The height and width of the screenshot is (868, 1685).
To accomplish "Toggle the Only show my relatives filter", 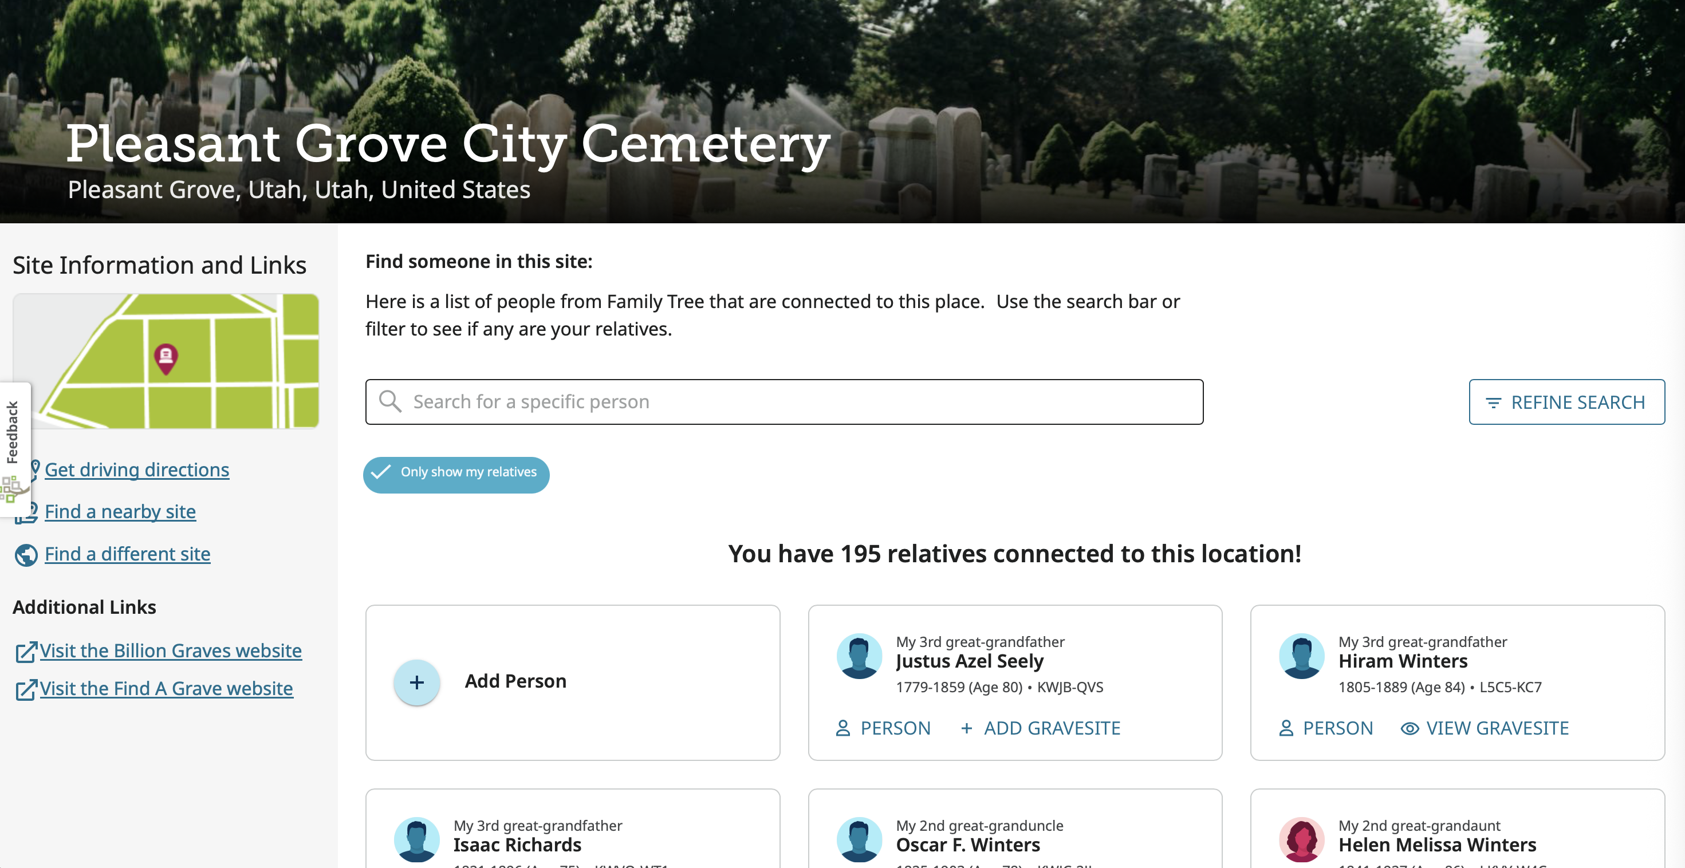I will pos(456,474).
